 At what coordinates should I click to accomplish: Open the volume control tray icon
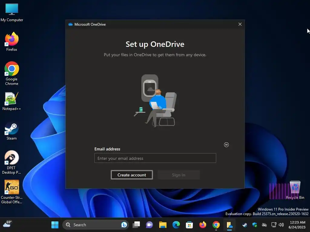(x=281, y=225)
